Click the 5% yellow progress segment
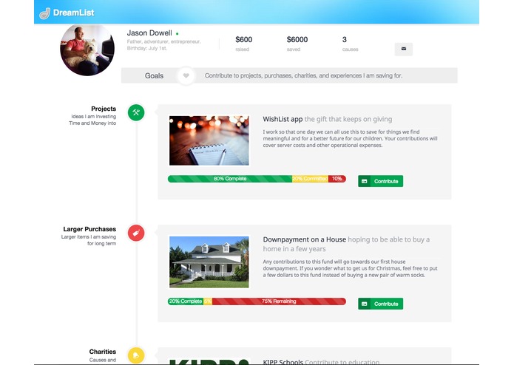 point(208,301)
